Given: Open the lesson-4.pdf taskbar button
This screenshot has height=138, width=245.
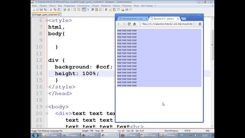Looking at the screenshot, I should (x=149, y=135).
